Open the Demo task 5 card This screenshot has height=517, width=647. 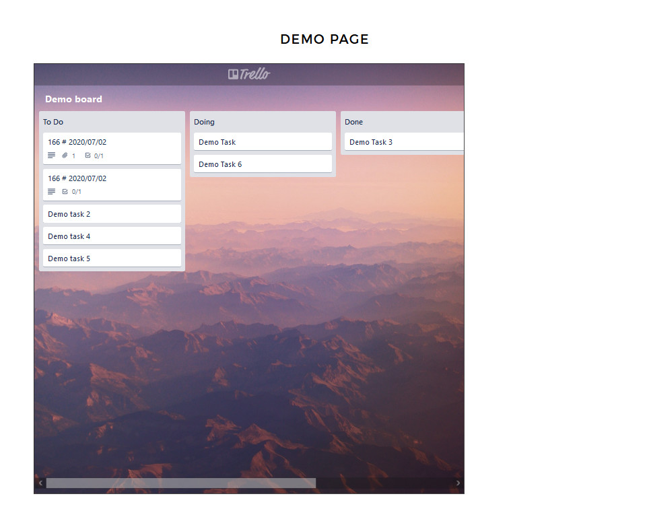point(112,258)
